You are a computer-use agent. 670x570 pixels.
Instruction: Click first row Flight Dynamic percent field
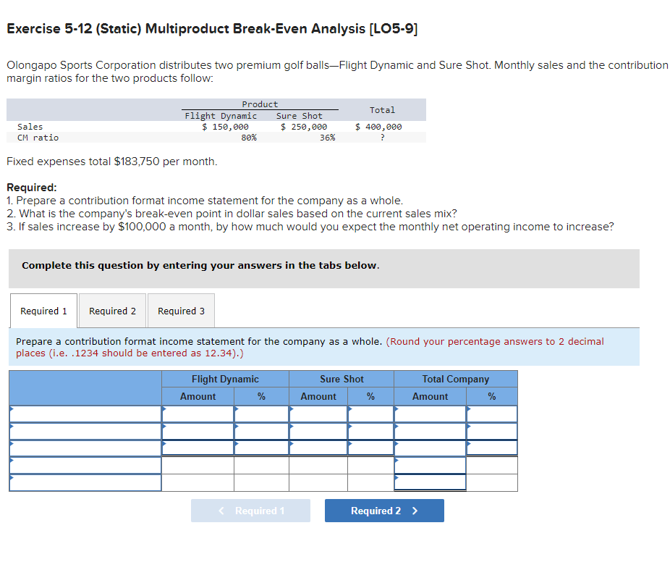coord(261,414)
